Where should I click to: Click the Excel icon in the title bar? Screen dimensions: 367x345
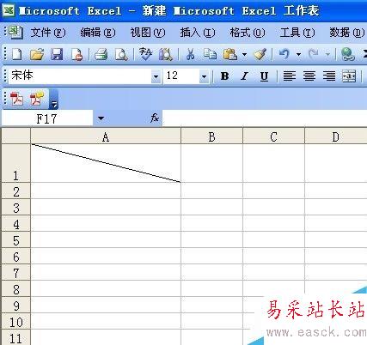9,10
